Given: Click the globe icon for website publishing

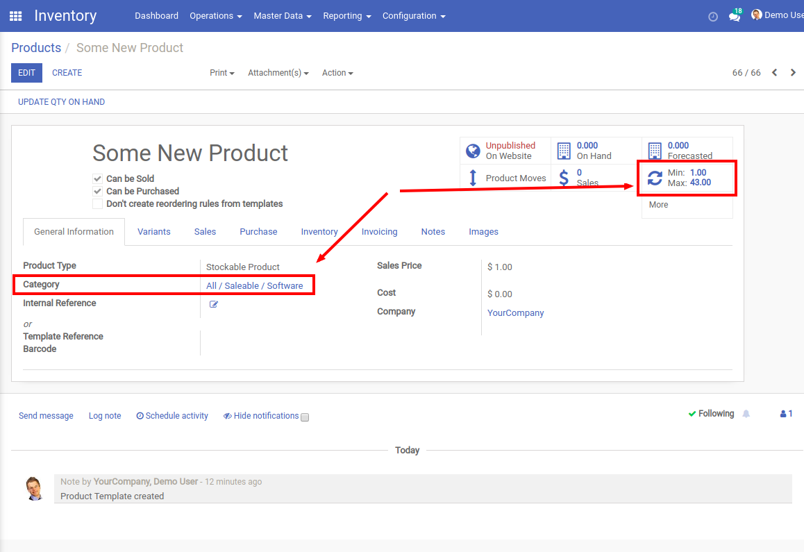Looking at the screenshot, I should pos(473,150).
